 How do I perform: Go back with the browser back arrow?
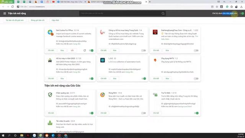pyautogui.click(x=3, y=7)
